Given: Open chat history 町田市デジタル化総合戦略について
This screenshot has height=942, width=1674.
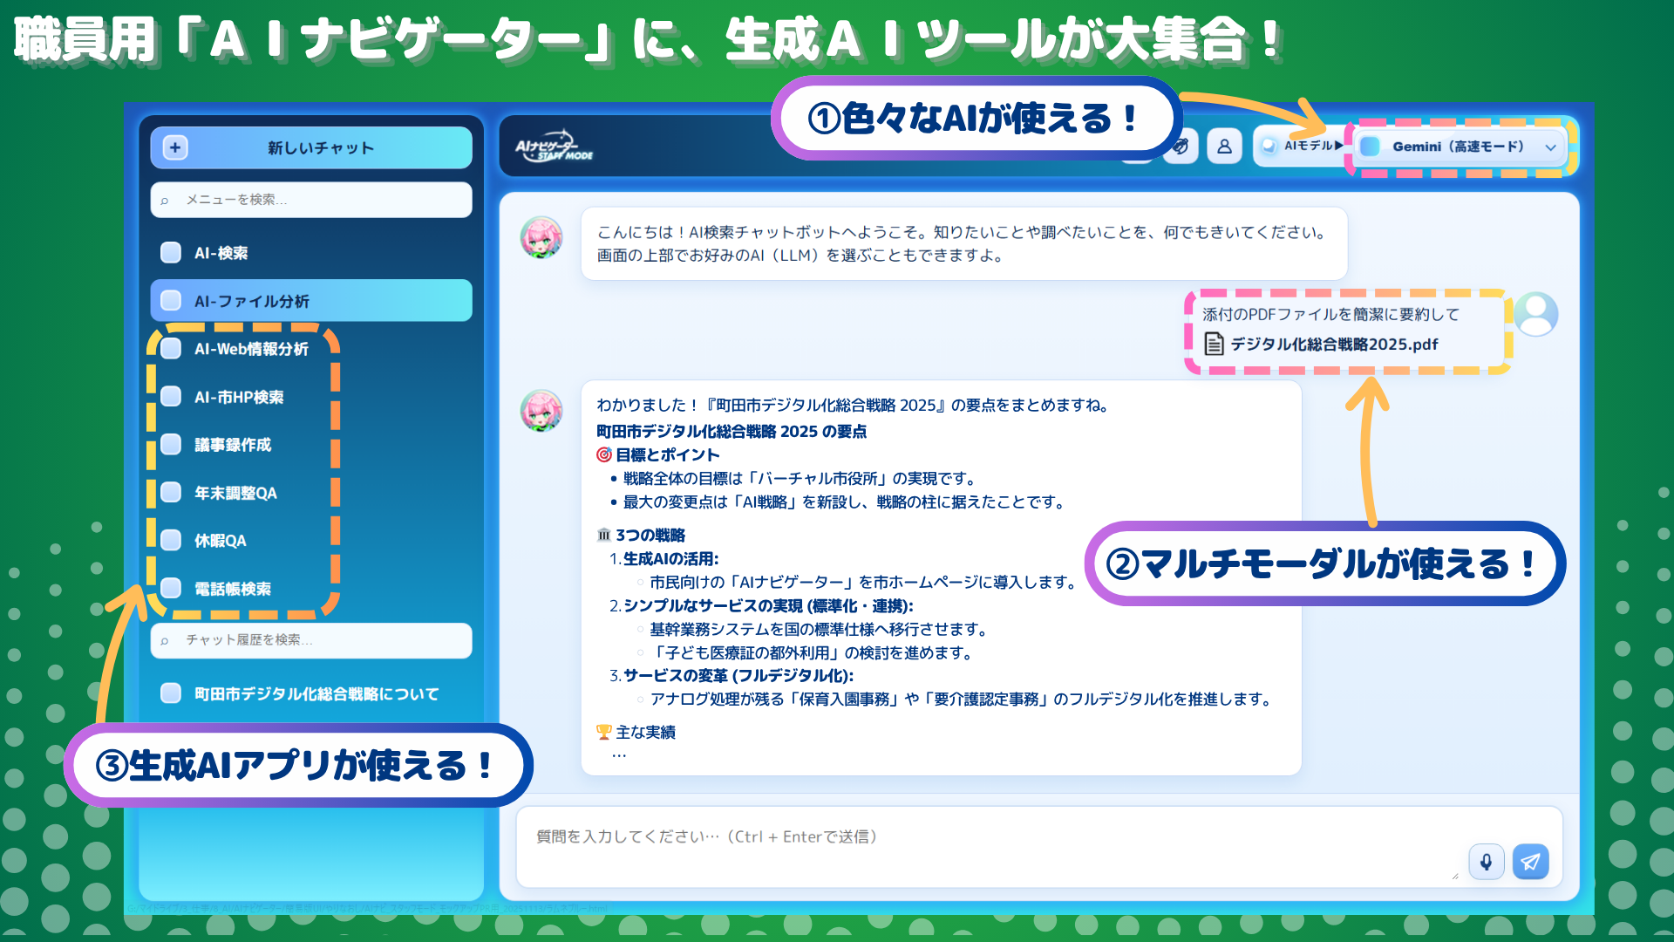Looking at the screenshot, I should tap(316, 694).
